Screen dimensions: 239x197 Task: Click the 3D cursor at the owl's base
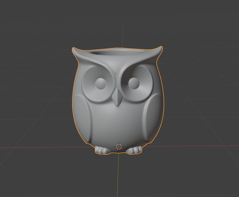click(x=119, y=147)
